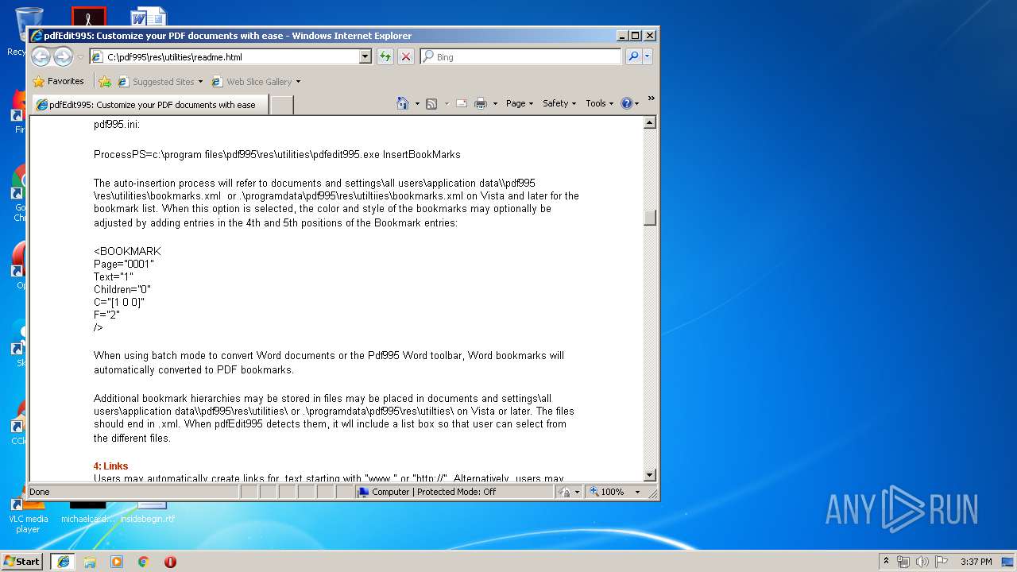Image resolution: width=1017 pixels, height=572 pixels.
Task: Click the Help question mark icon
Action: click(627, 103)
